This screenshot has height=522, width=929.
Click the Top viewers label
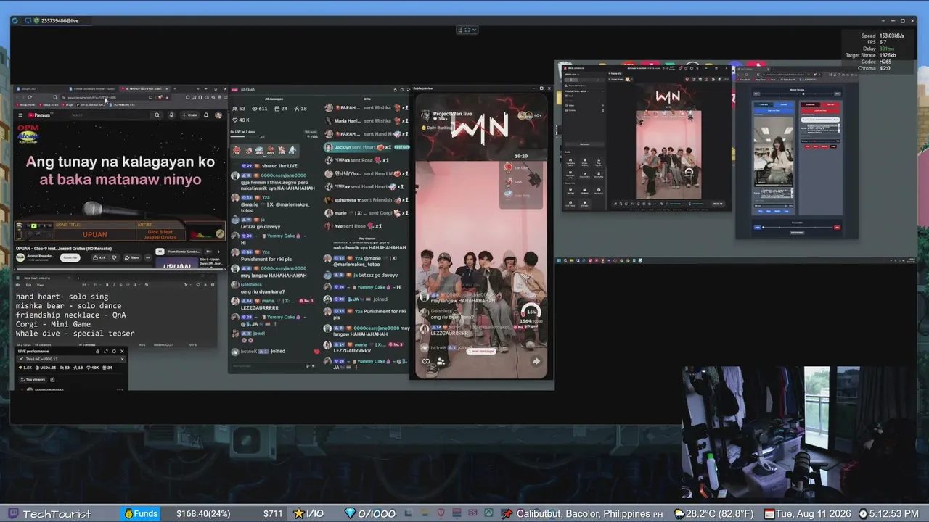tap(35, 379)
